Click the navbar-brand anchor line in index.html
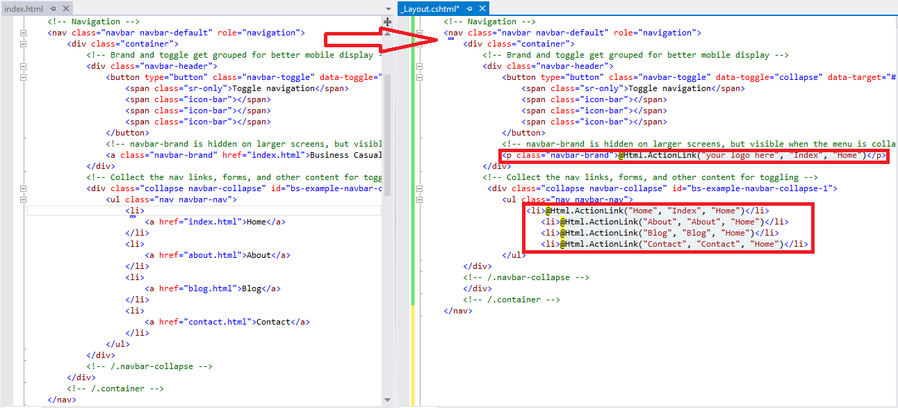898x408 pixels. [244, 155]
